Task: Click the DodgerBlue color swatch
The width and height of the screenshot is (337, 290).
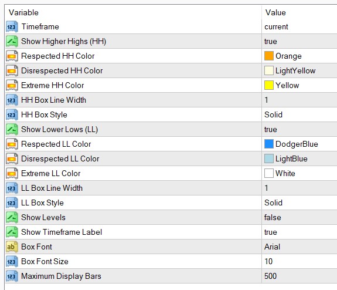Action: [x=268, y=144]
